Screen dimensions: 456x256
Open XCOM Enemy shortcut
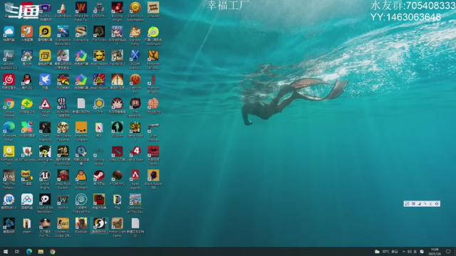(x=135, y=60)
